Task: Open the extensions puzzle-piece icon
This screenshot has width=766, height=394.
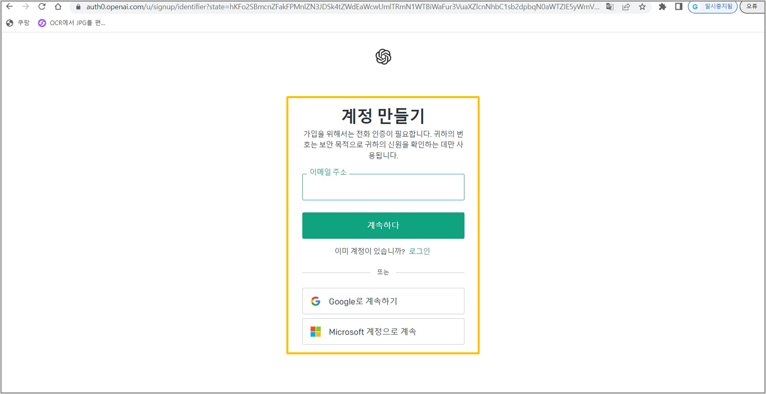Action: point(662,8)
